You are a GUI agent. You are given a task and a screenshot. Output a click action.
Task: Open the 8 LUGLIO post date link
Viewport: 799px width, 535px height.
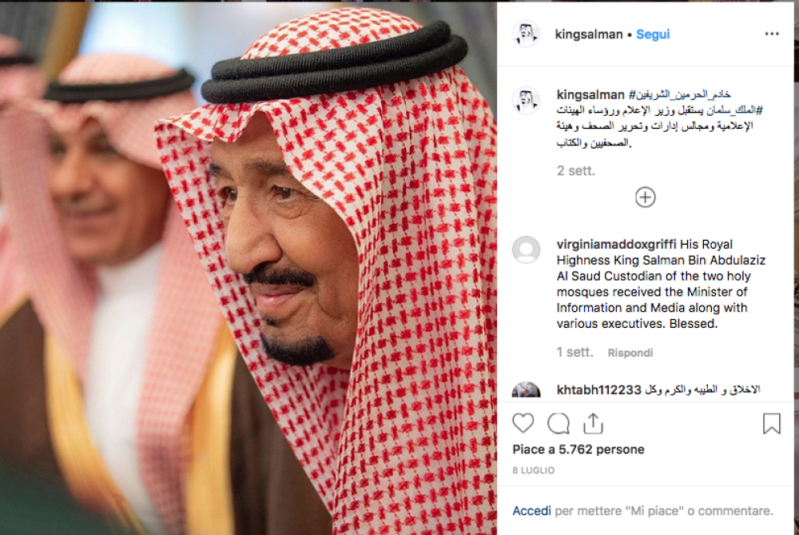[534, 470]
